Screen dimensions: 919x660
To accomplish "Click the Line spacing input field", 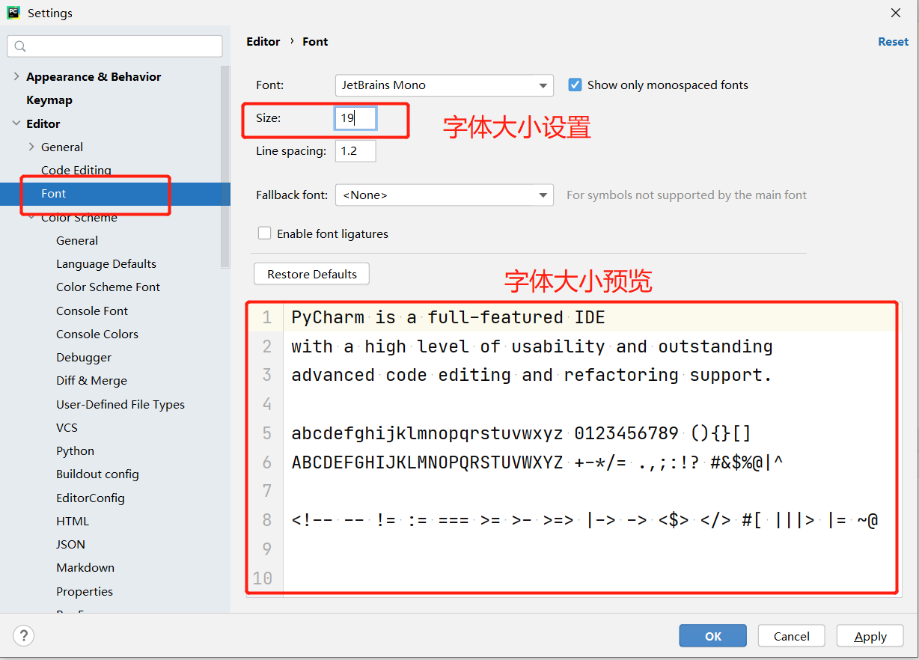I will (355, 151).
